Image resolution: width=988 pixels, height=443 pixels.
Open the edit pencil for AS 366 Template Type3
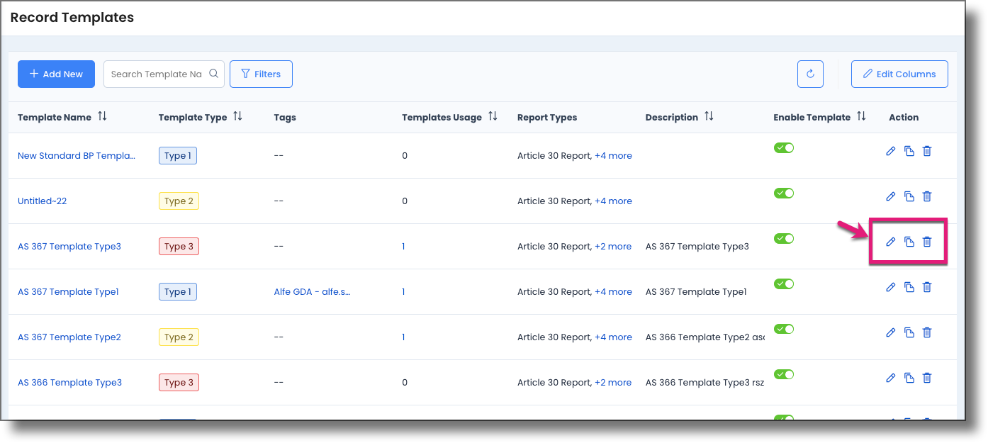(x=890, y=378)
